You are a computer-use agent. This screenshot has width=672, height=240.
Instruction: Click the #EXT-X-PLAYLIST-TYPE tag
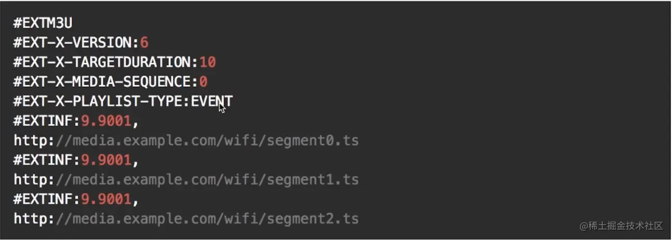(99, 101)
